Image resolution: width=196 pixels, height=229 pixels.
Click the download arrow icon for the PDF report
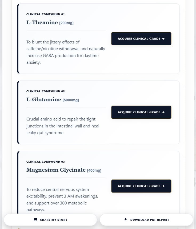point(126,220)
